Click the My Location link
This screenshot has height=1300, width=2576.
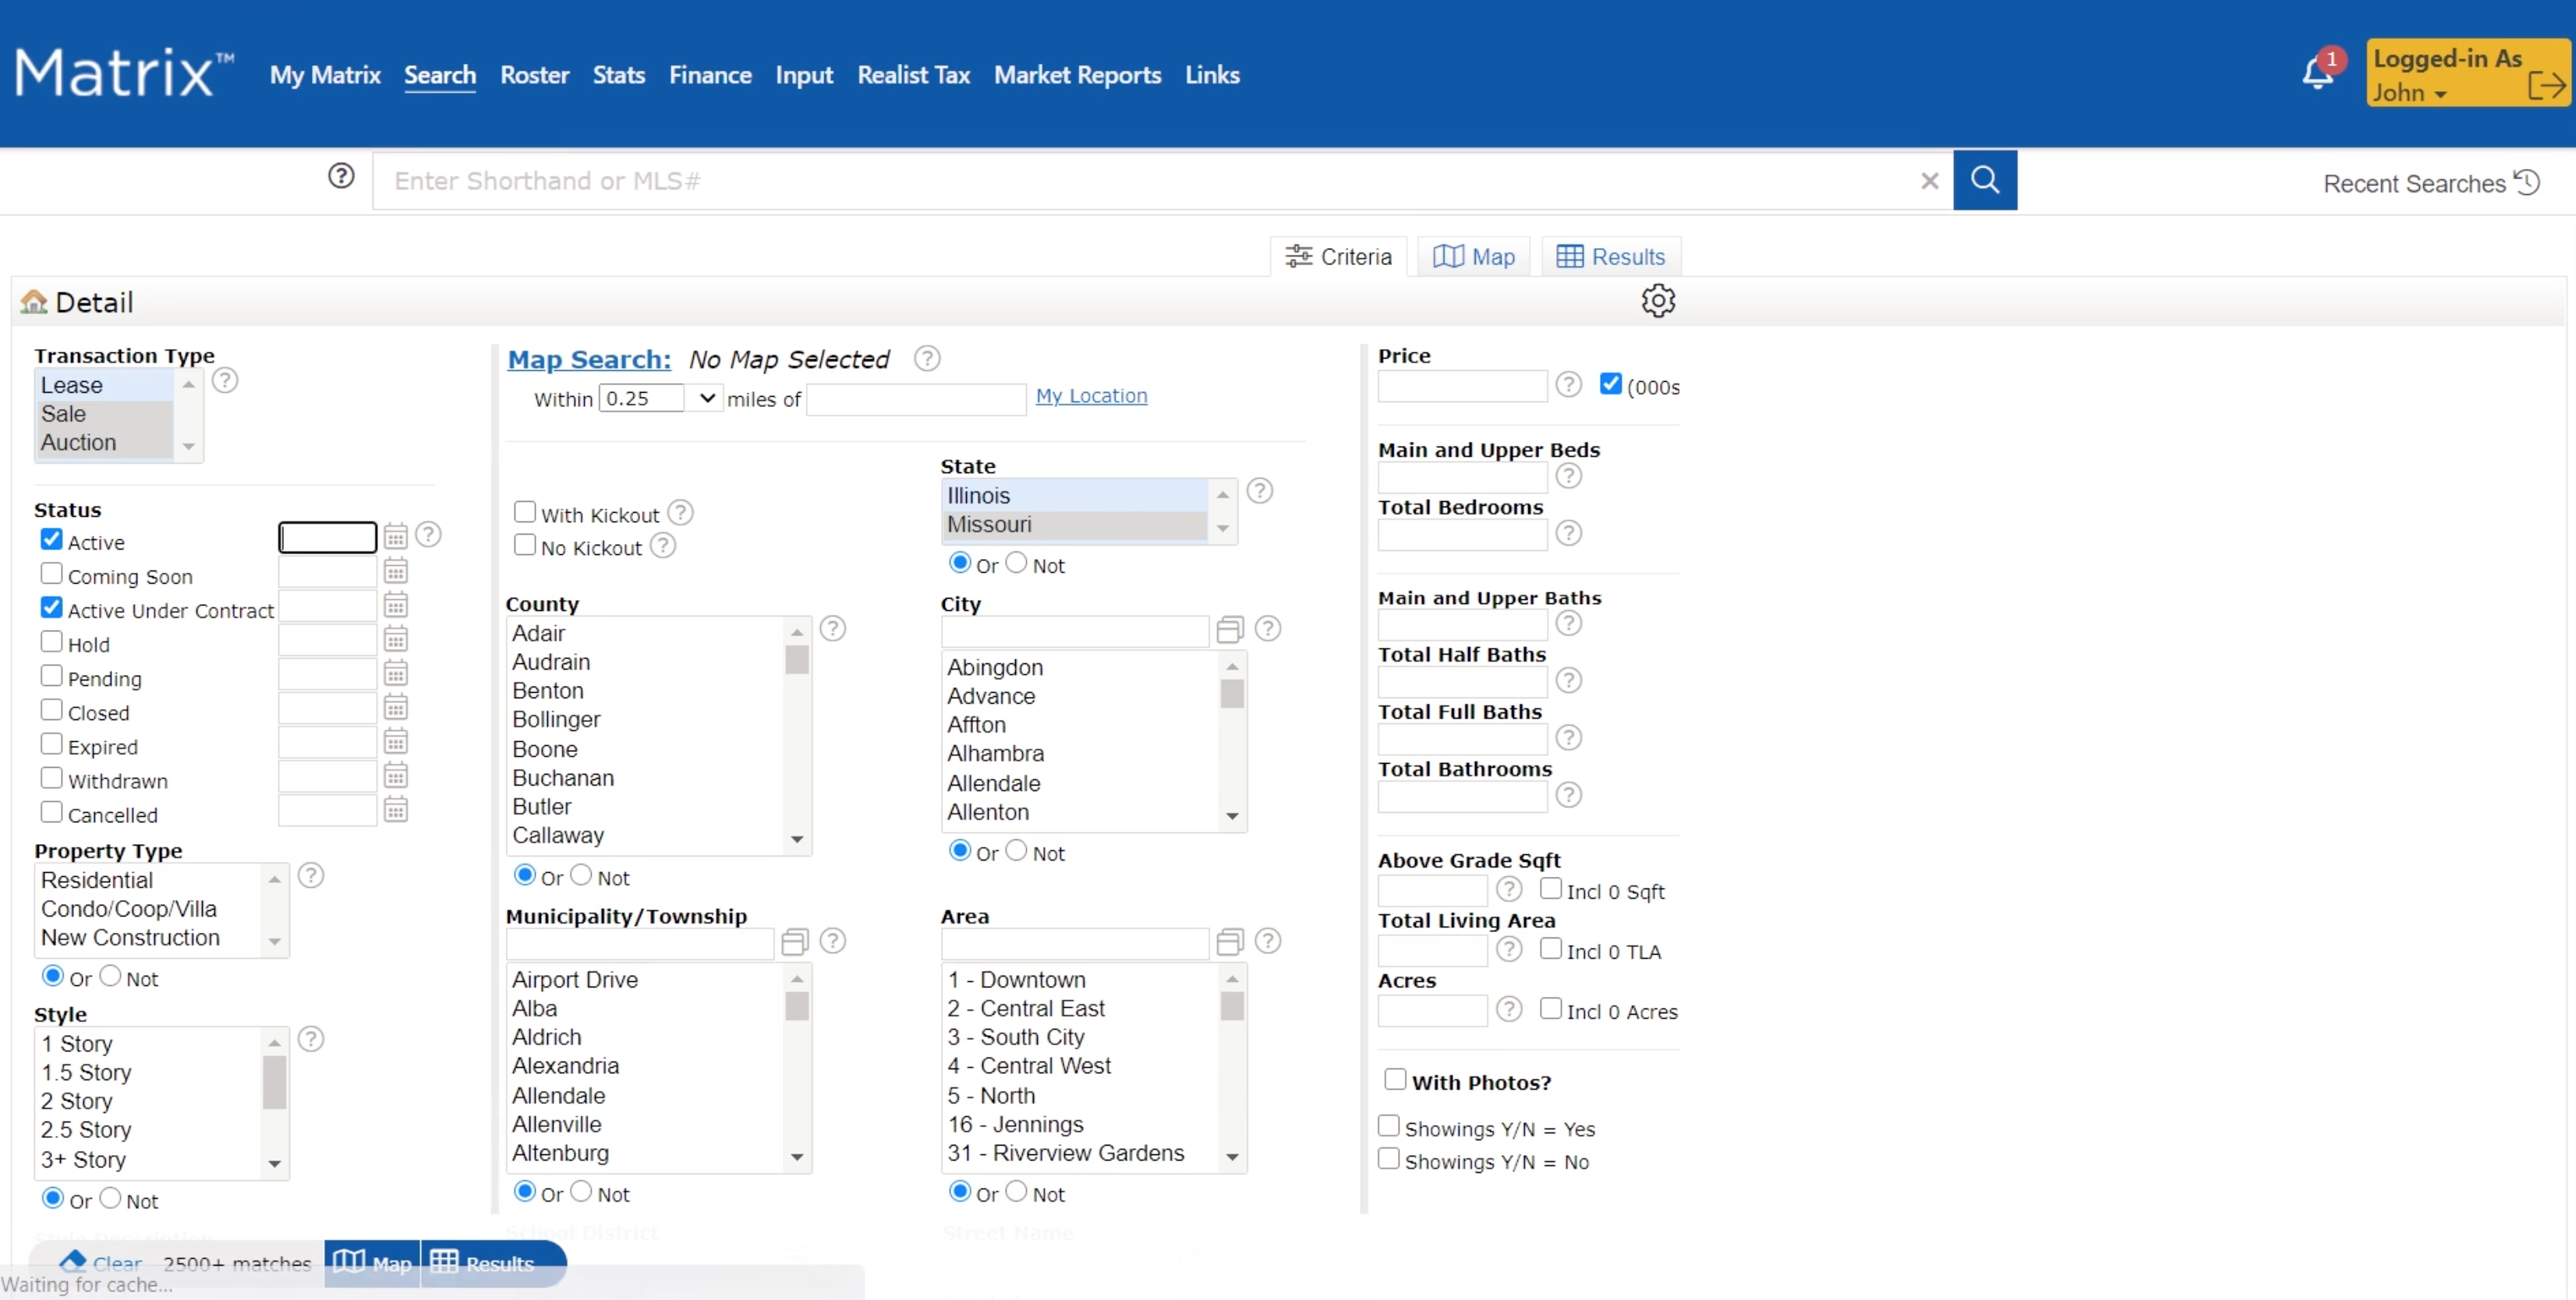(1090, 396)
